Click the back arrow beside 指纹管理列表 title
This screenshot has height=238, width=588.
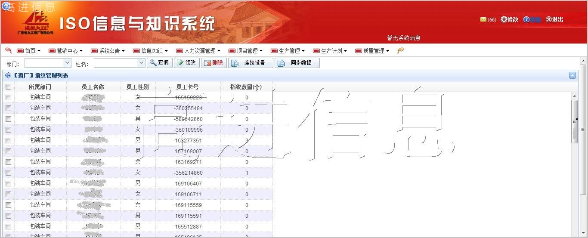(8, 75)
